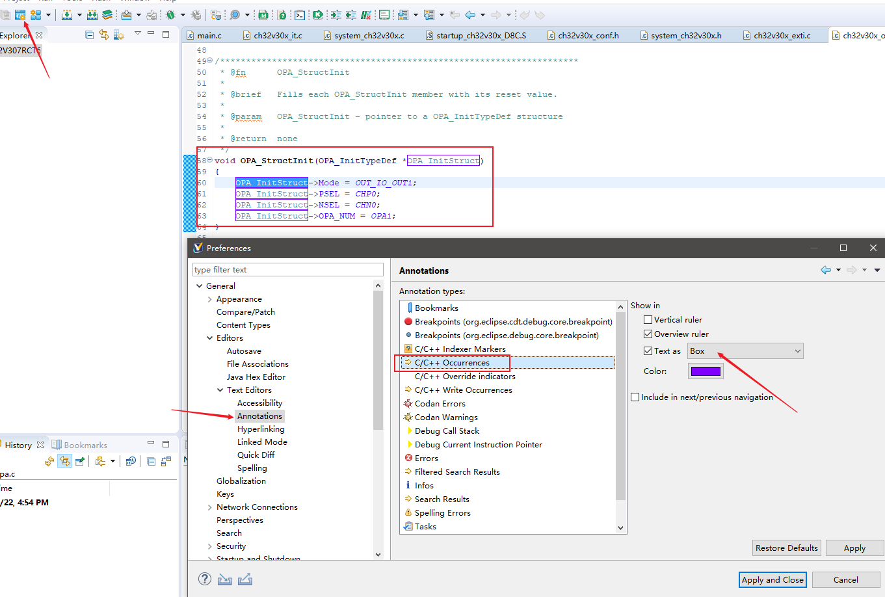Click the window preferences icon in top toolbar
This screenshot has width=885, height=597.
20,14
